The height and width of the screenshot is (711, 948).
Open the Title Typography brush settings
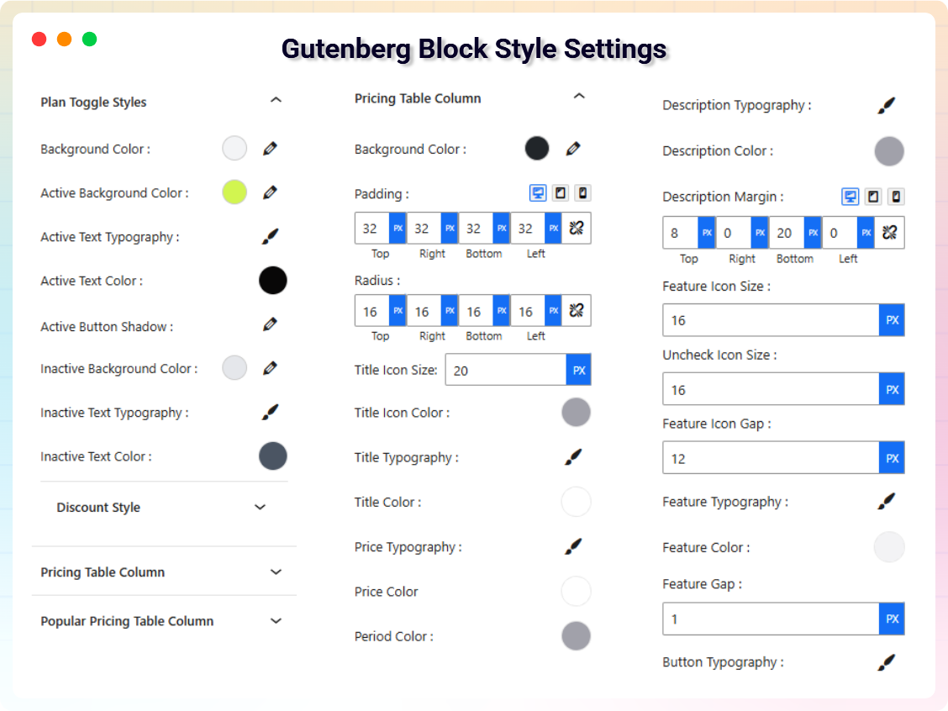click(573, 456)
